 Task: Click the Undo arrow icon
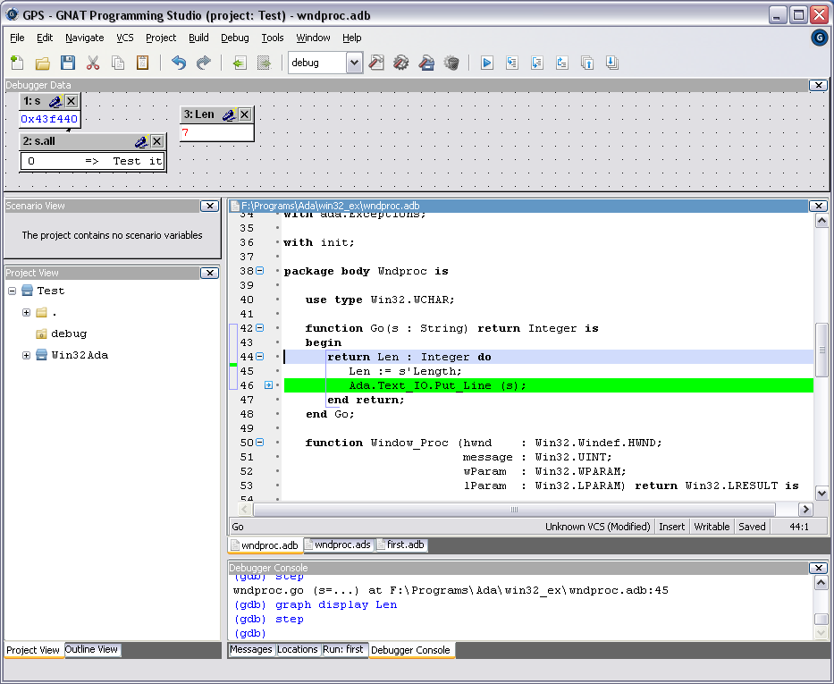pos(179,63)
